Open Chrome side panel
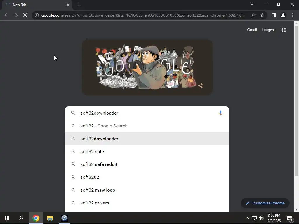Viewport: 299px width, 224px height. point(274,15)
